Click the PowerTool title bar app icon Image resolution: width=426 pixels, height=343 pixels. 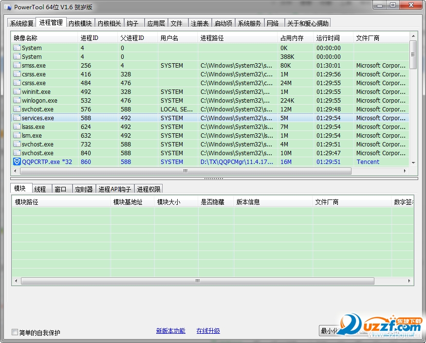click(8, 7)
